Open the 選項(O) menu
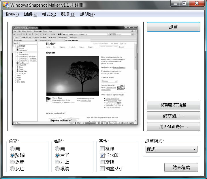207x179 pixels. coord(68,14)
